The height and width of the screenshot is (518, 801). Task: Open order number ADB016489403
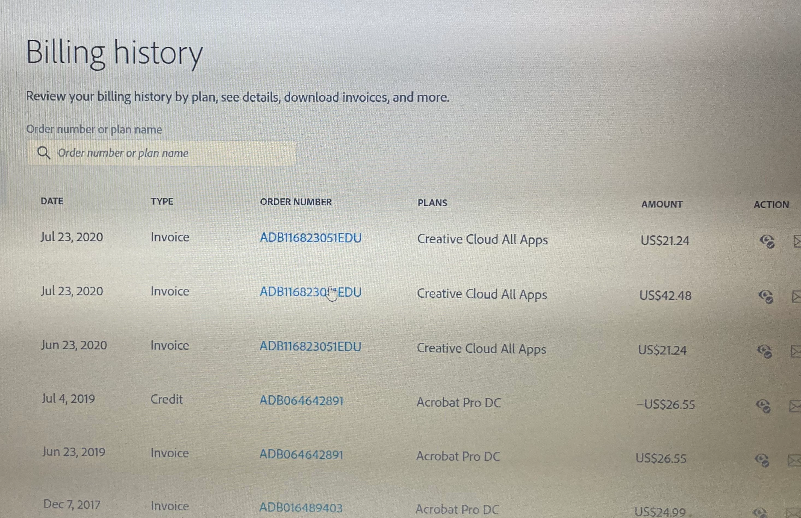[301, 508]
